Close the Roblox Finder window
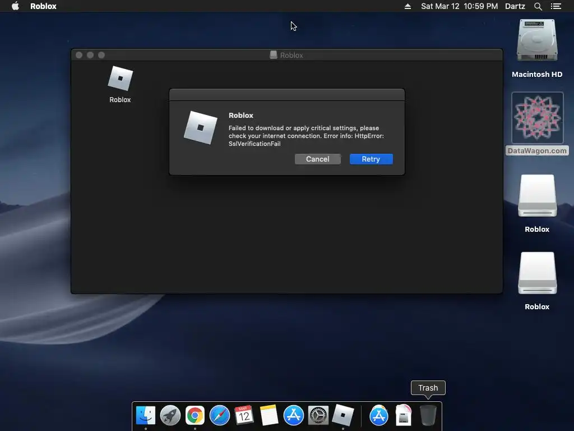 click(x=79, y=55)
